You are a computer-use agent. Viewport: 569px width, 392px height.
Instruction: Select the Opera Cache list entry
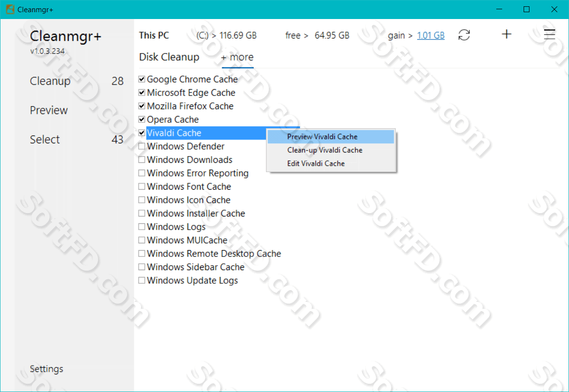pos(173,119)
